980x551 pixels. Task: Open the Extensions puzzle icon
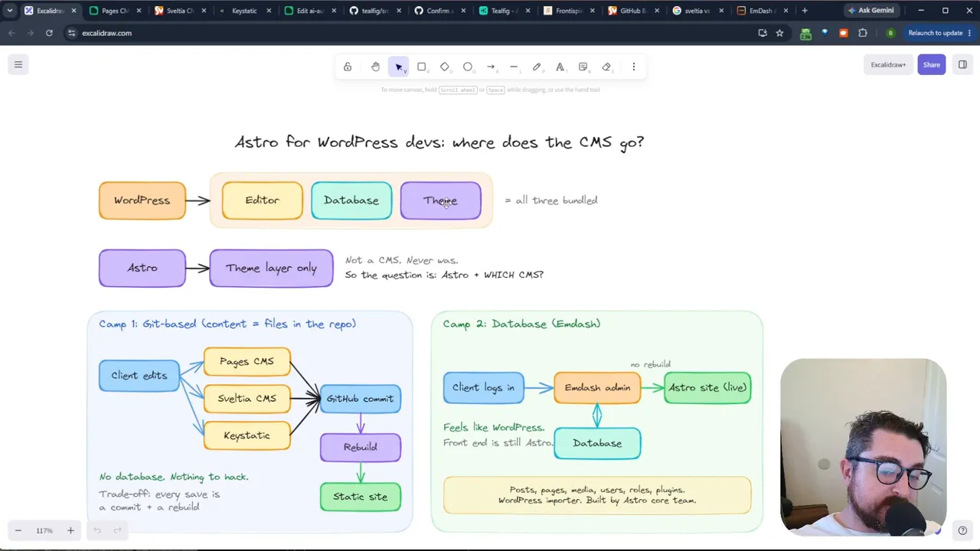pyautogui.click(x=863, y=33)
